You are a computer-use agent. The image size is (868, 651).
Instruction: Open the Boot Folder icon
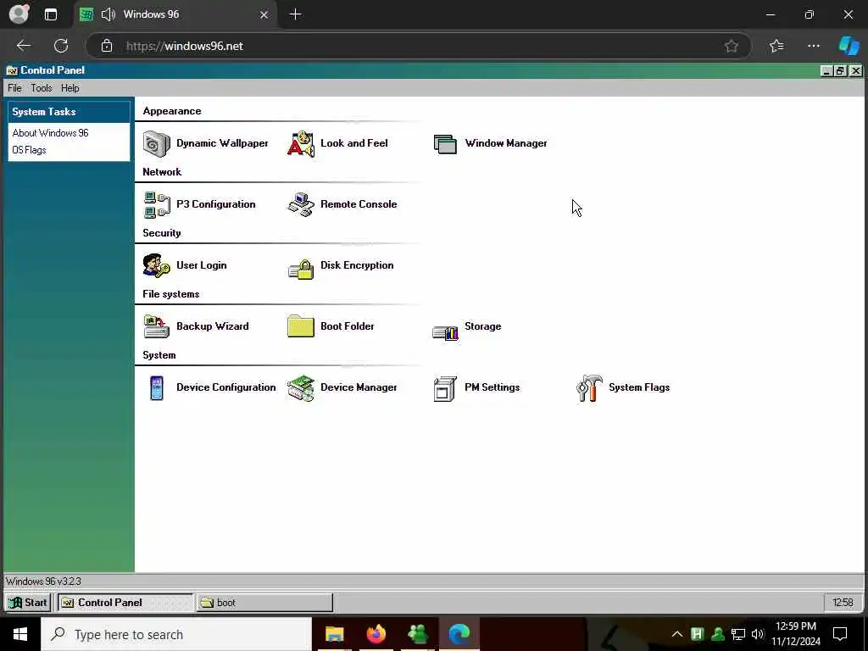301,326
